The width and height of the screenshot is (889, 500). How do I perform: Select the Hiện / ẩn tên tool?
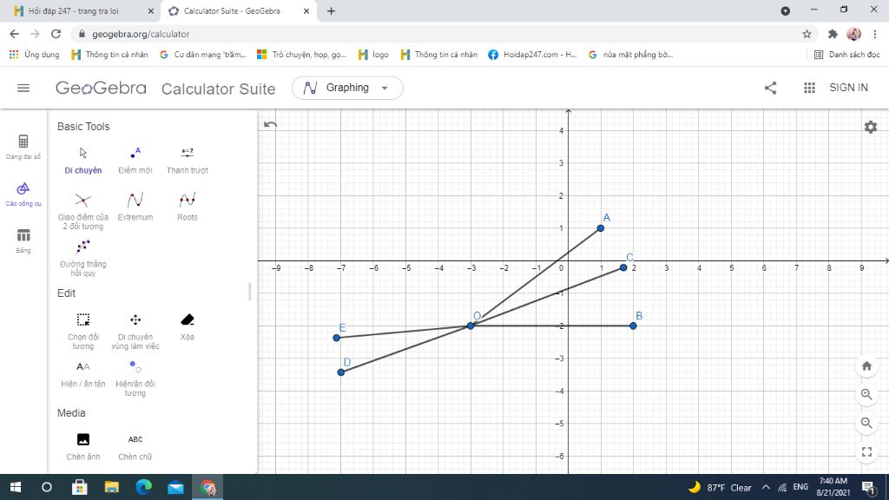pos(82,374)
